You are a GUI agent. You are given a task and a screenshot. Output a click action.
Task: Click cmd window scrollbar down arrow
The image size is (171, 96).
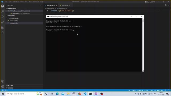(143, 71)
